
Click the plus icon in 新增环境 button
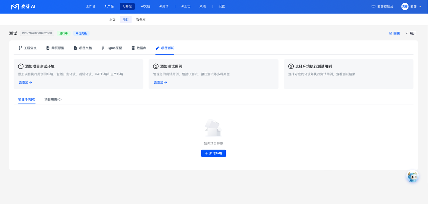point(206,153)
